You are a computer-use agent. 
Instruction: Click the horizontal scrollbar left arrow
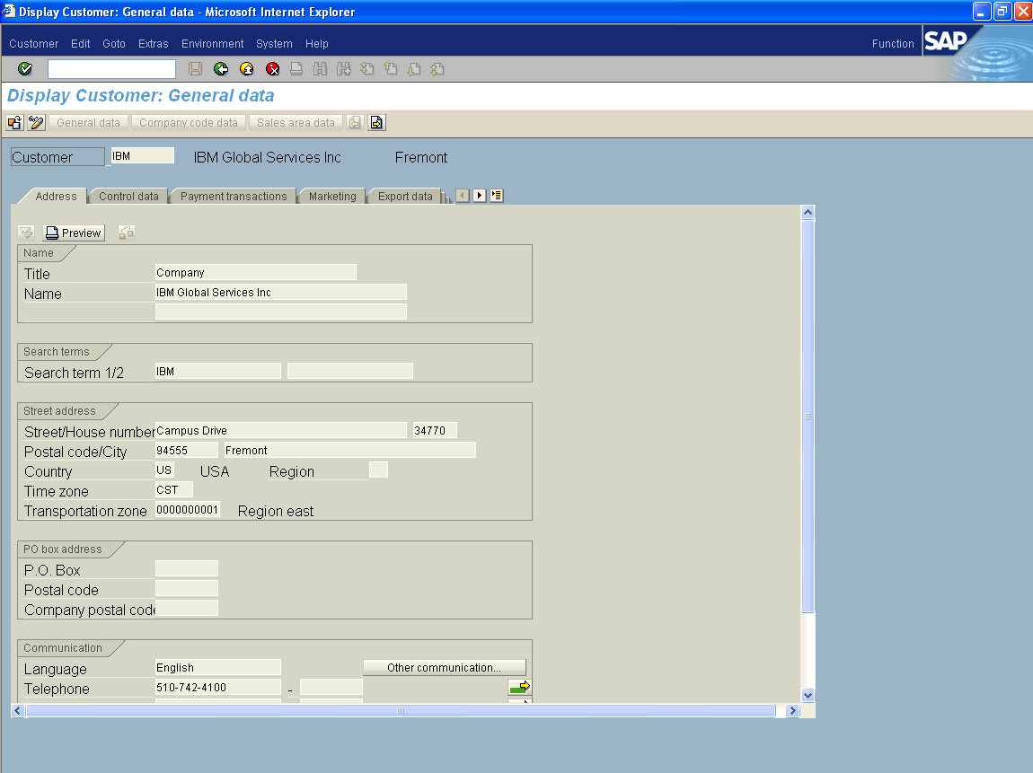click(x=19, y=710)
